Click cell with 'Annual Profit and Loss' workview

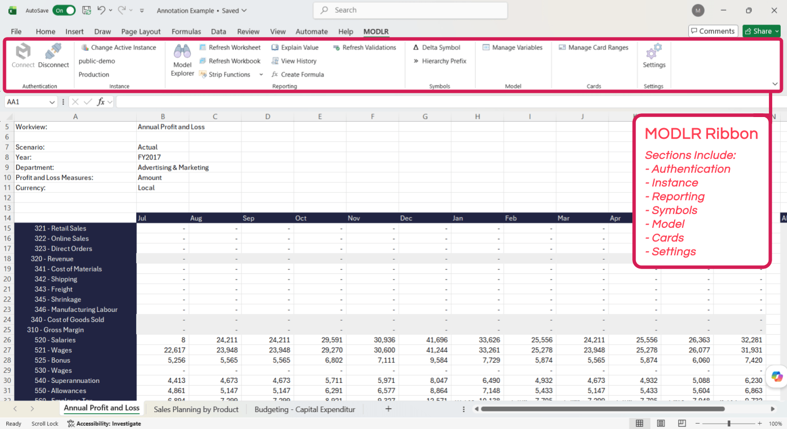(x=171, y=127)
